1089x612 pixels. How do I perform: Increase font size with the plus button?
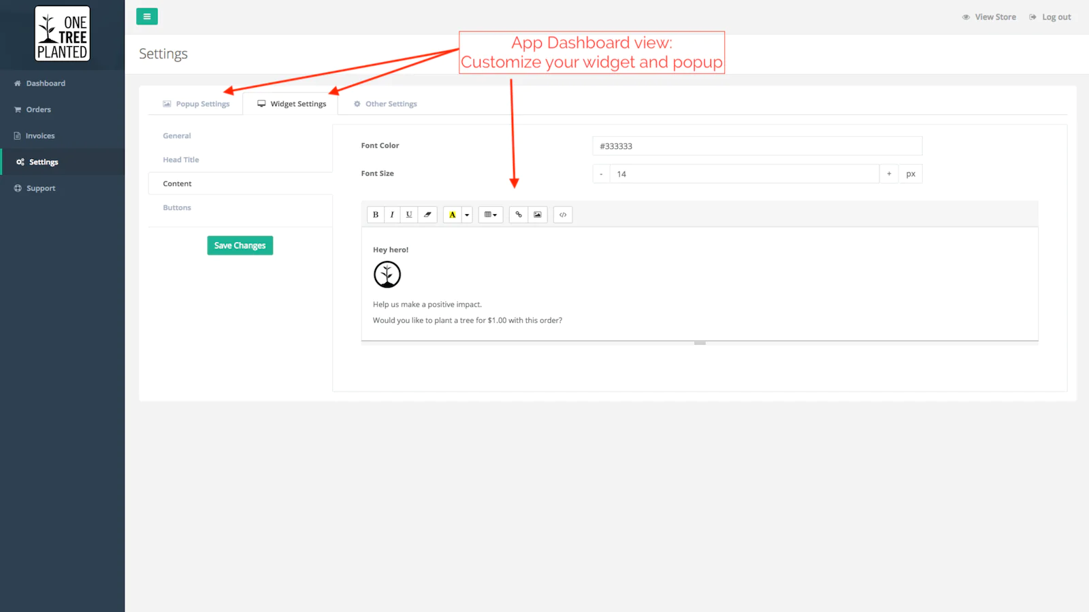pos(889,174)
